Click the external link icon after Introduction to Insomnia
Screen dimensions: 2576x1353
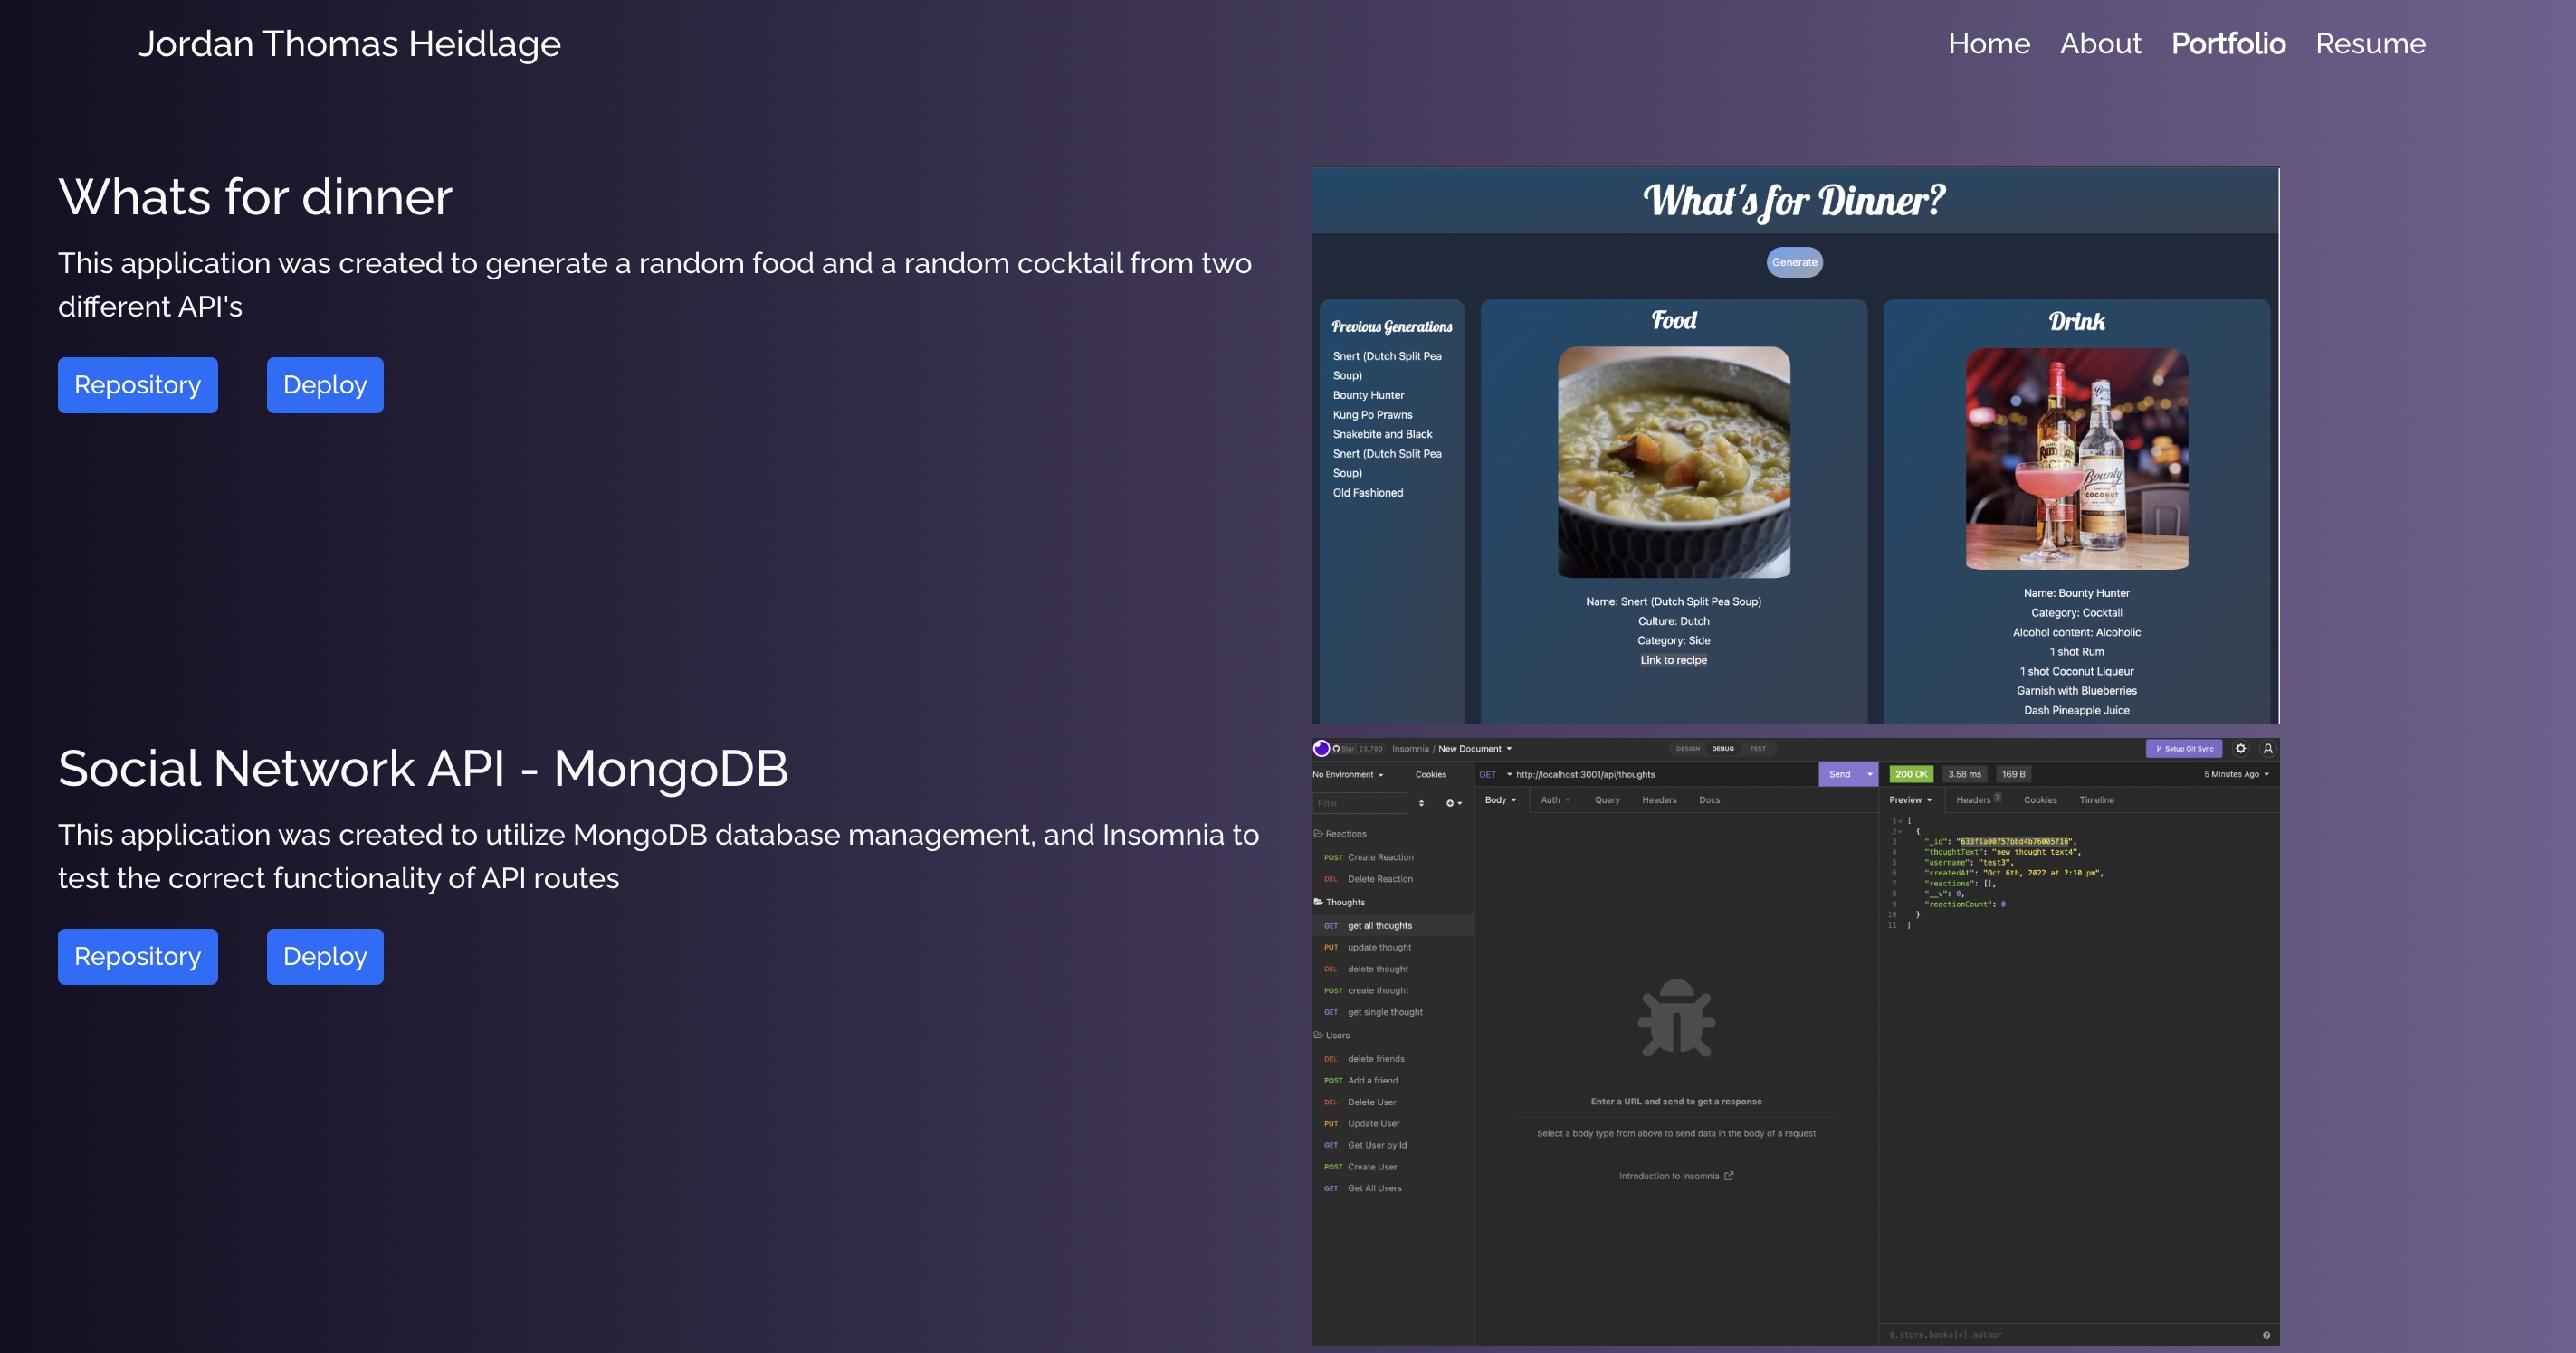tap(1729, 1176)
